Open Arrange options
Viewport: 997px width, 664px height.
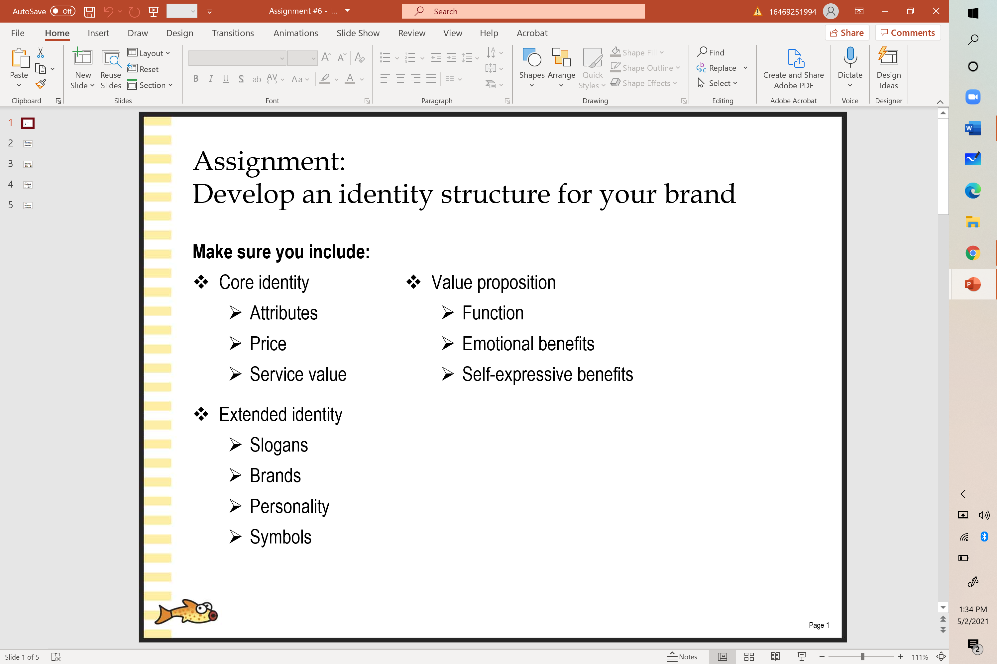[561, 68]
